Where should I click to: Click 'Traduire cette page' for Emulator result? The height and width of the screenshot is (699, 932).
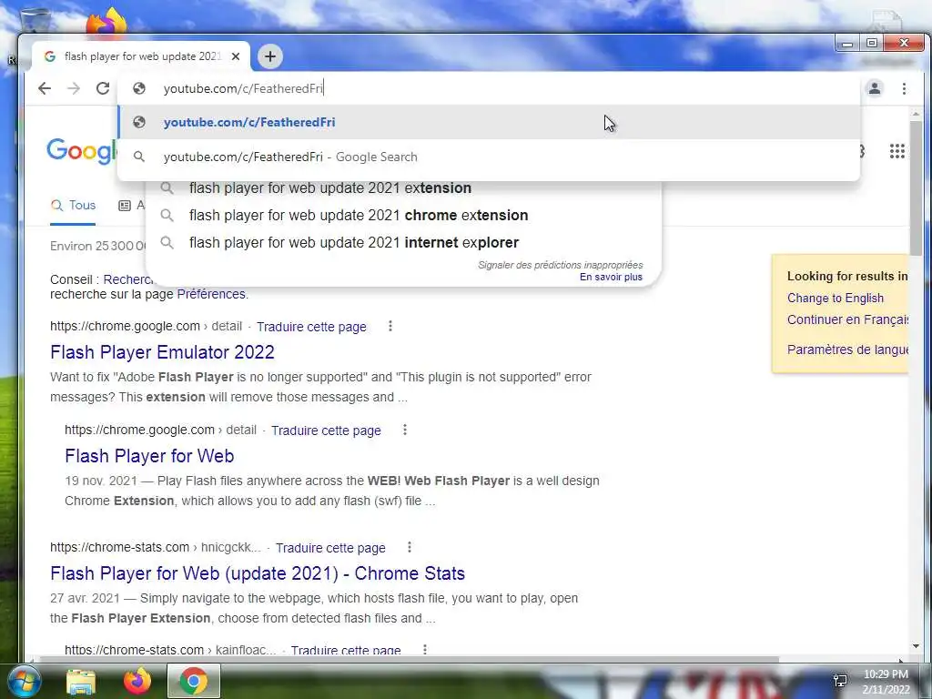coord(311,327)
